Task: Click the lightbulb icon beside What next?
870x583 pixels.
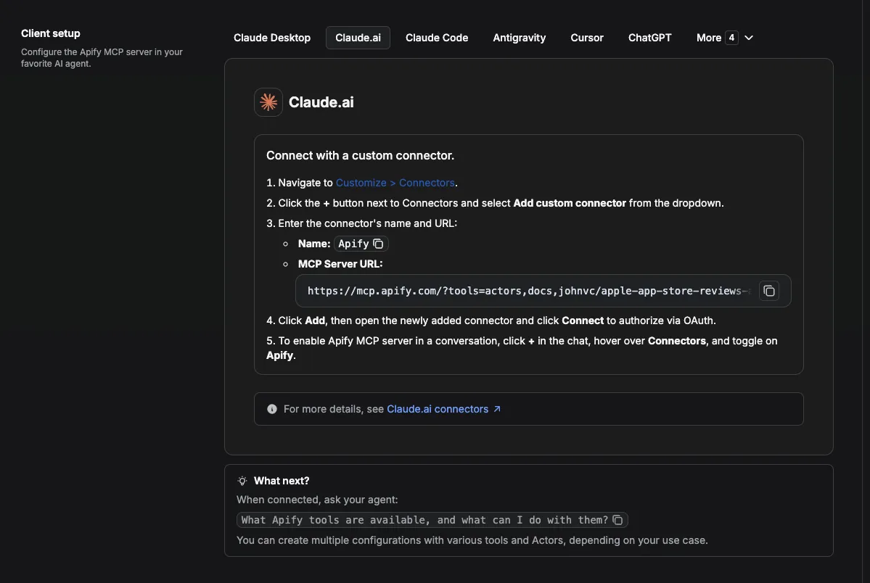Action: pos(242,481)
